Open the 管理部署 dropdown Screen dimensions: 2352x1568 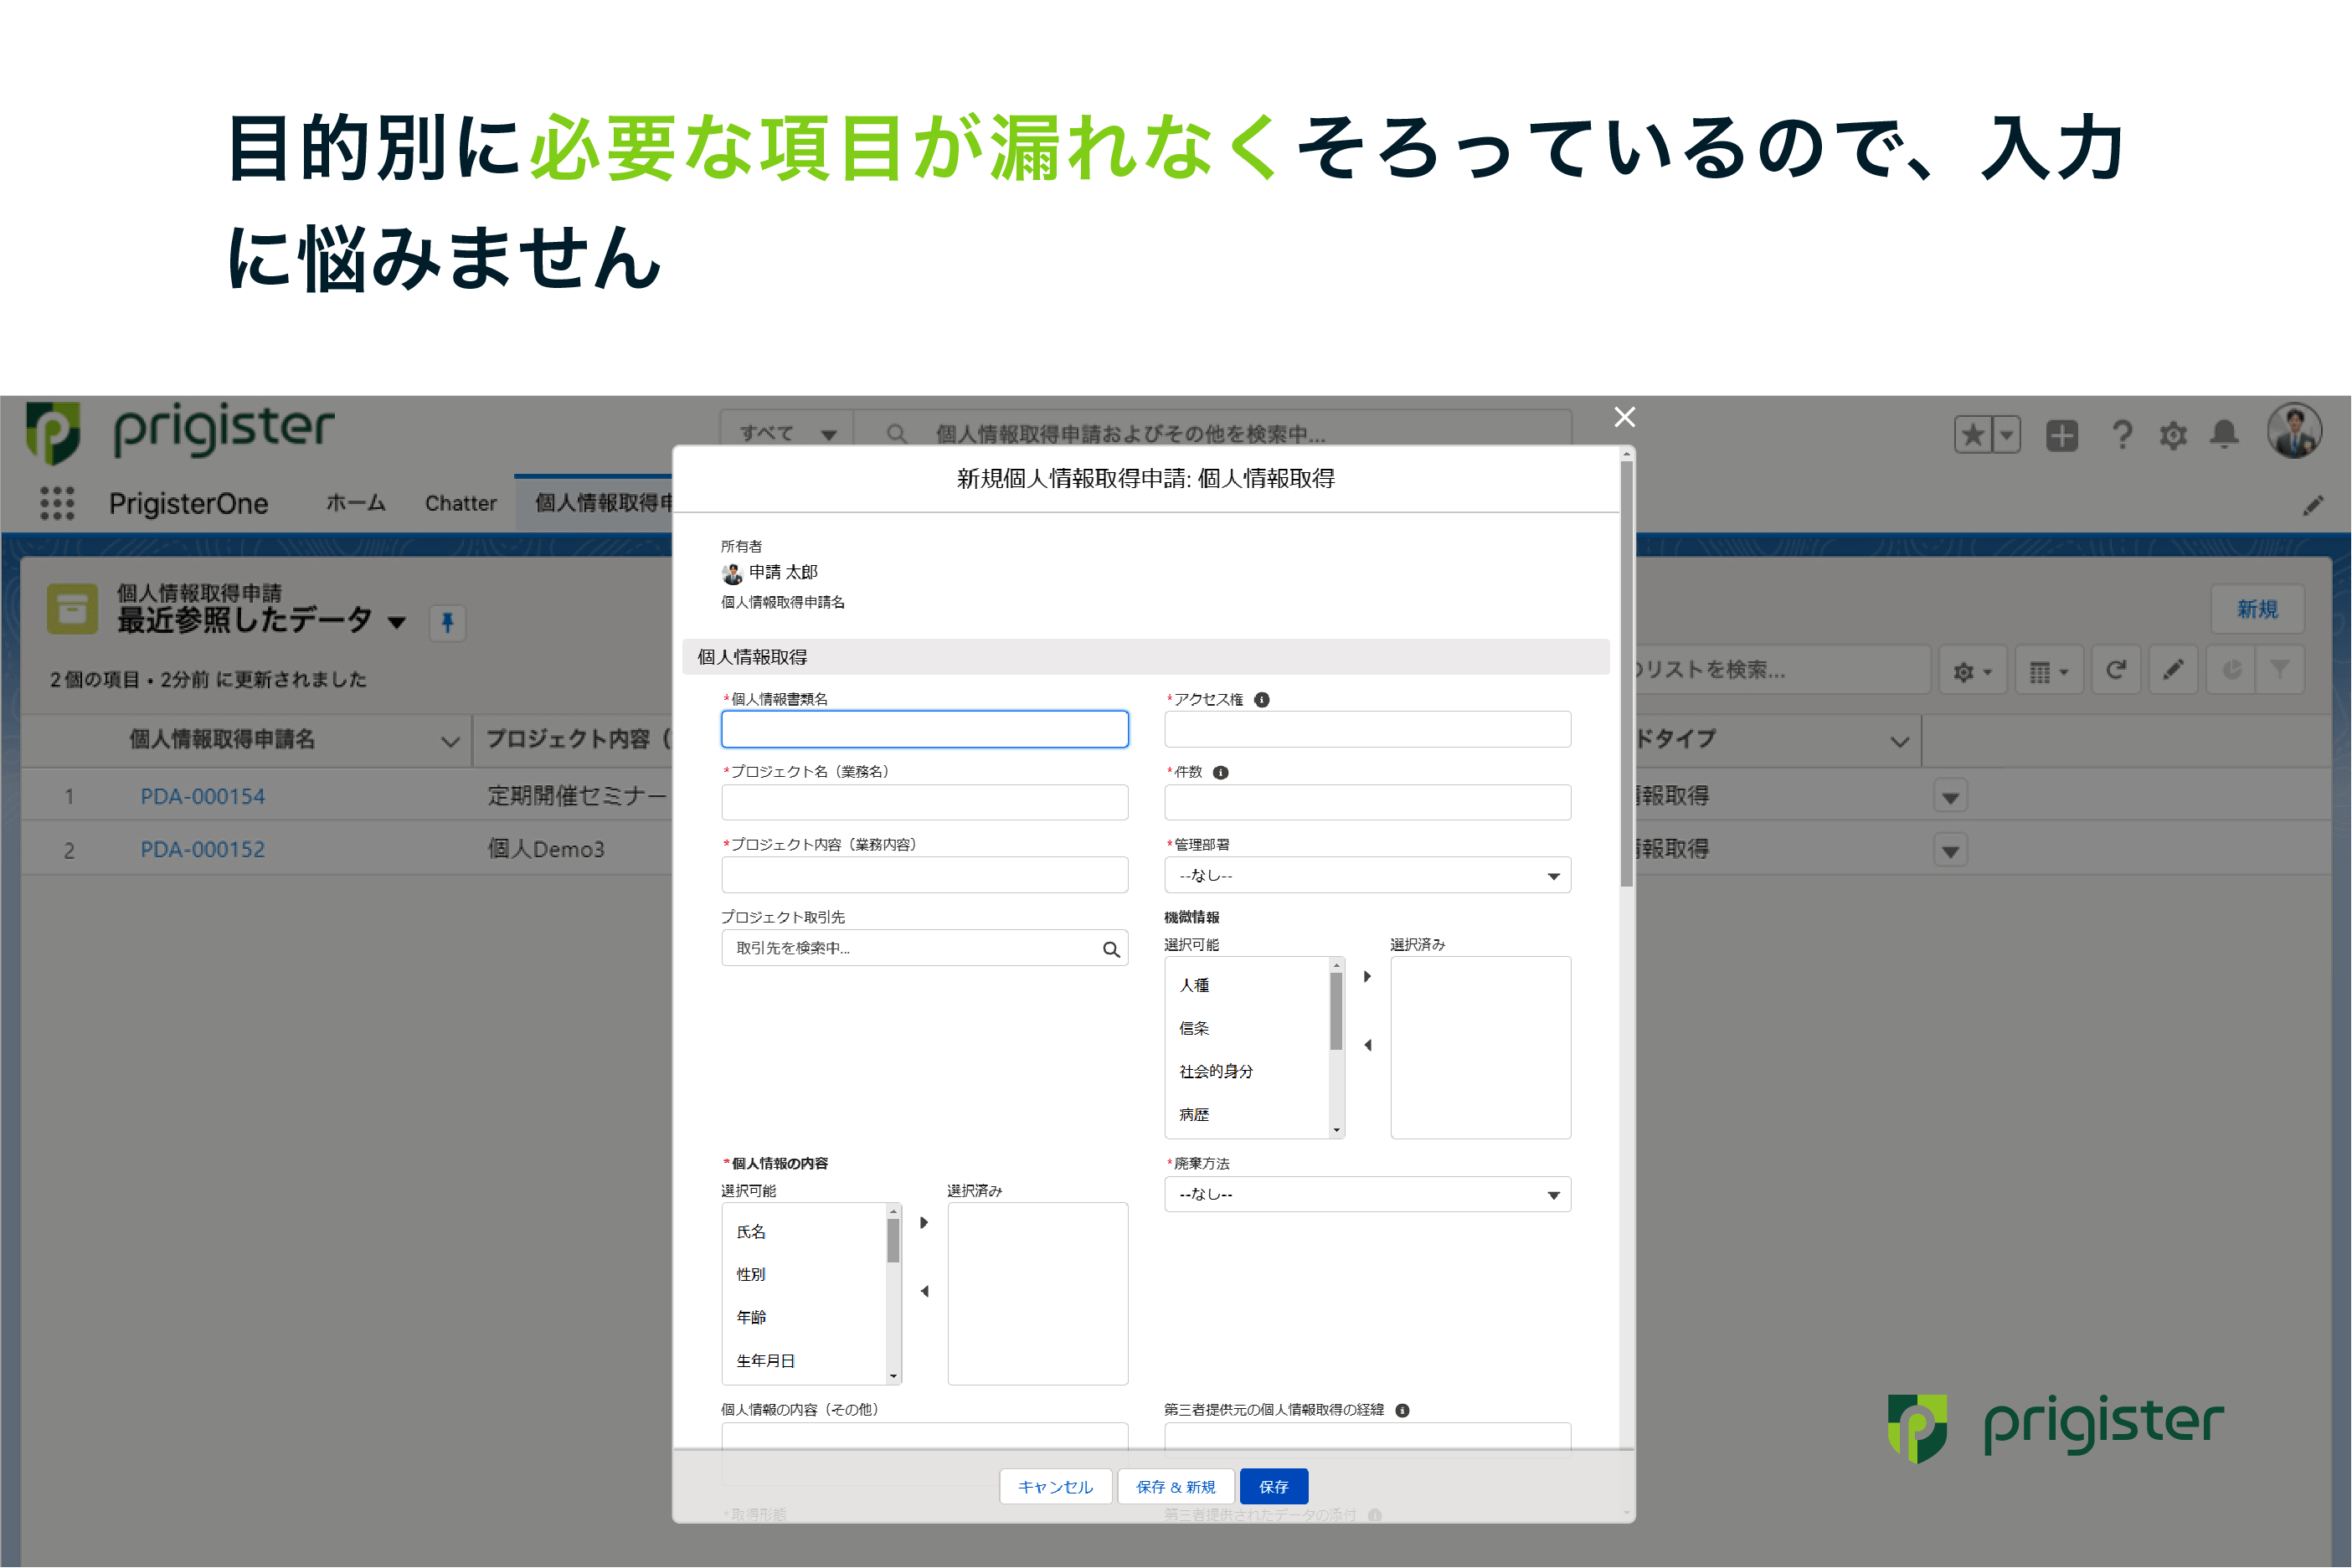point(1367,876)
